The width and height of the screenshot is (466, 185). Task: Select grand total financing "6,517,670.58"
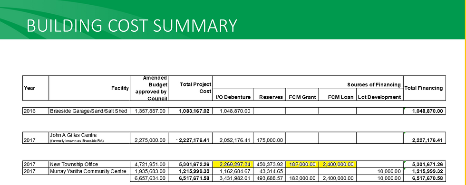point(427,178)
